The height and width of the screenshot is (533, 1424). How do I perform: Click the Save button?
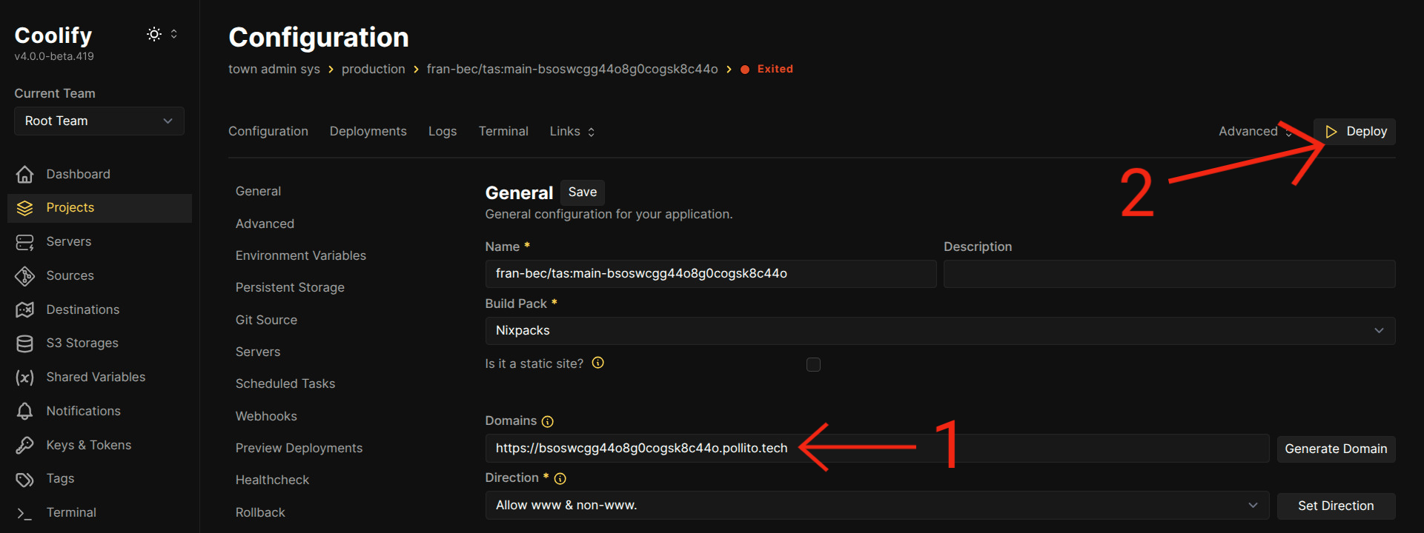coord(583,192)
